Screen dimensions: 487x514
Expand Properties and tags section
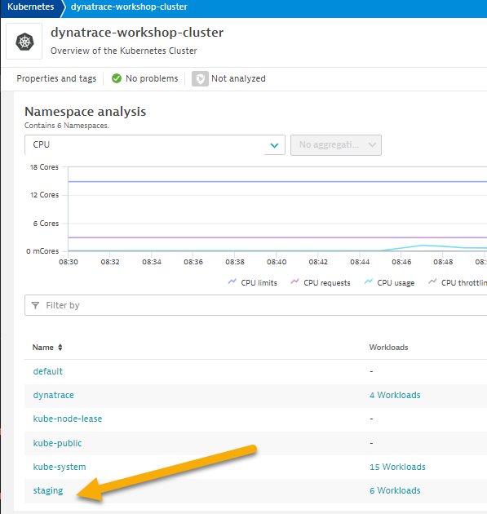point(56,78)
